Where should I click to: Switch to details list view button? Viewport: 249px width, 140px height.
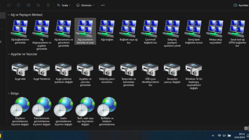point(246,128)
